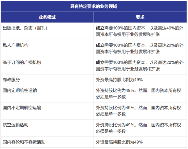Click the table title 具有特定要求的业务领域
The image size is (188, 149).
tap(94, 6)
